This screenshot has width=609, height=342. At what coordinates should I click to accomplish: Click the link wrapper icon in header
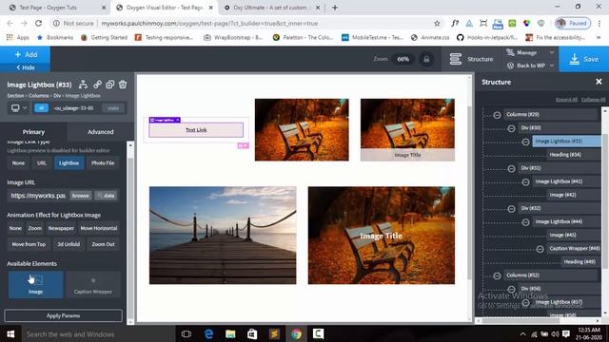(97, 85)
